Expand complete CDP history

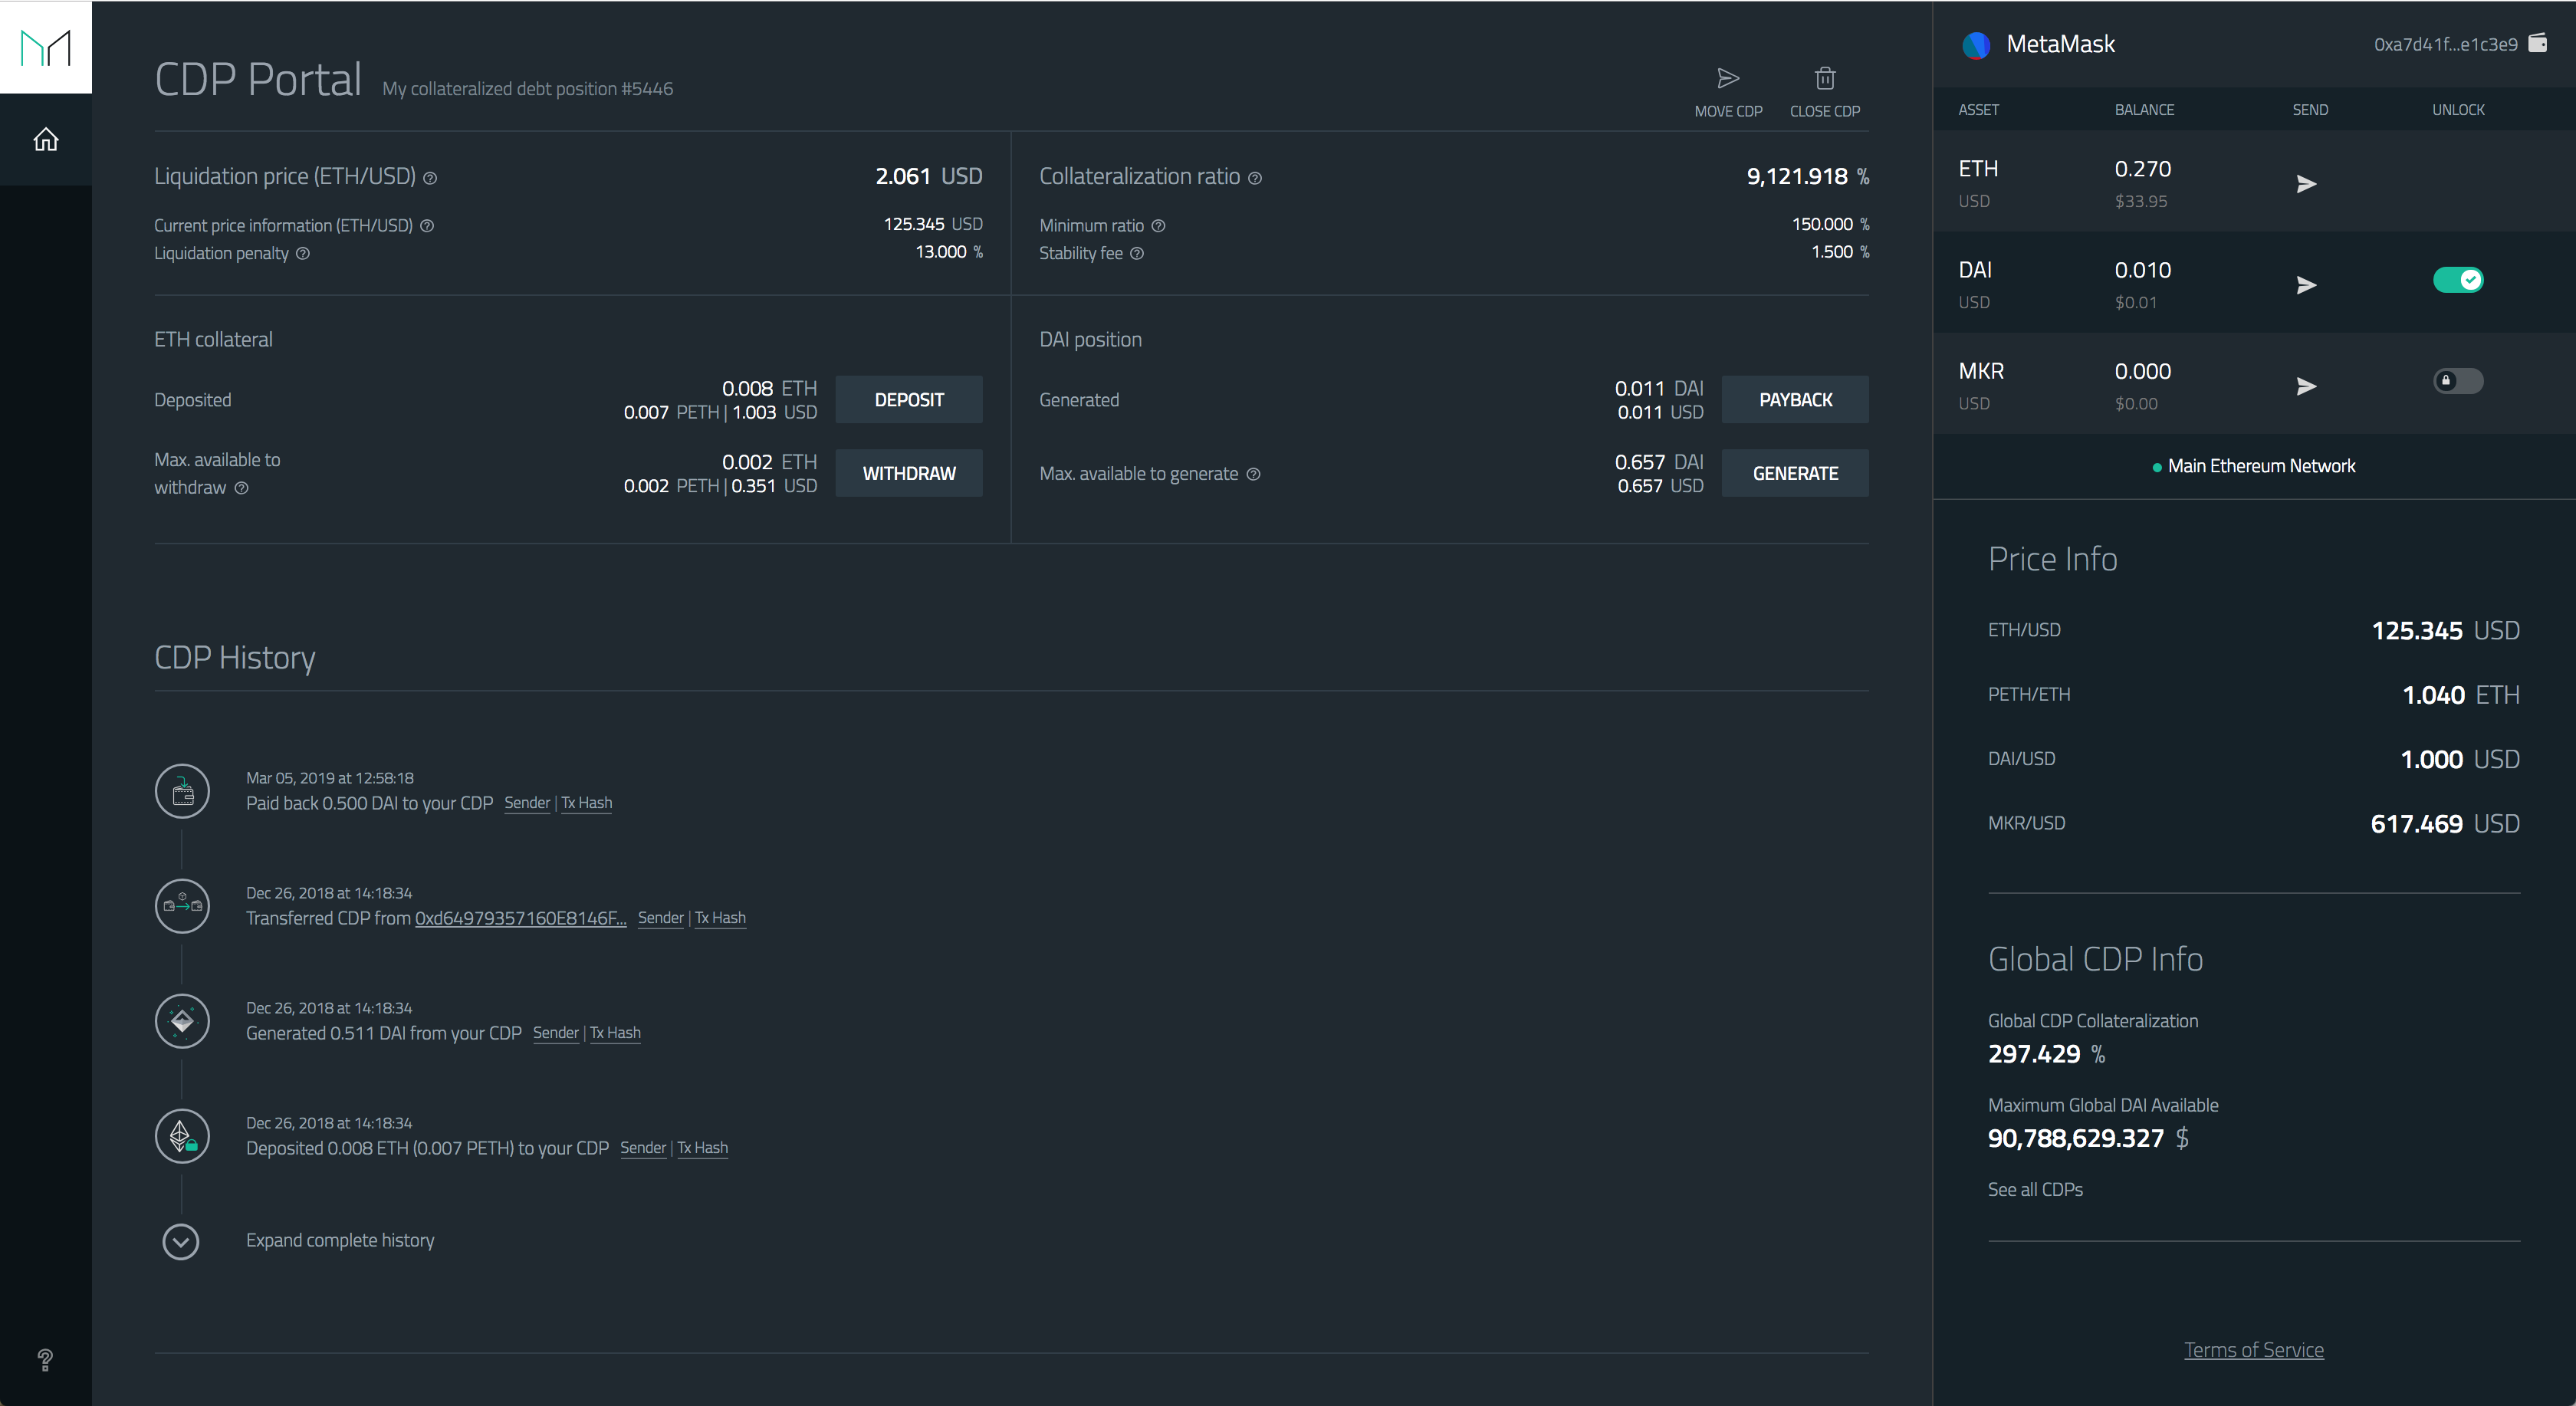click(340, 1240)
